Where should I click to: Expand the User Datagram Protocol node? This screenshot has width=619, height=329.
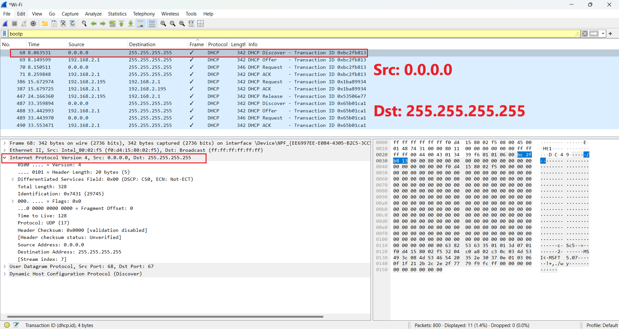click(x=5, y=266)
